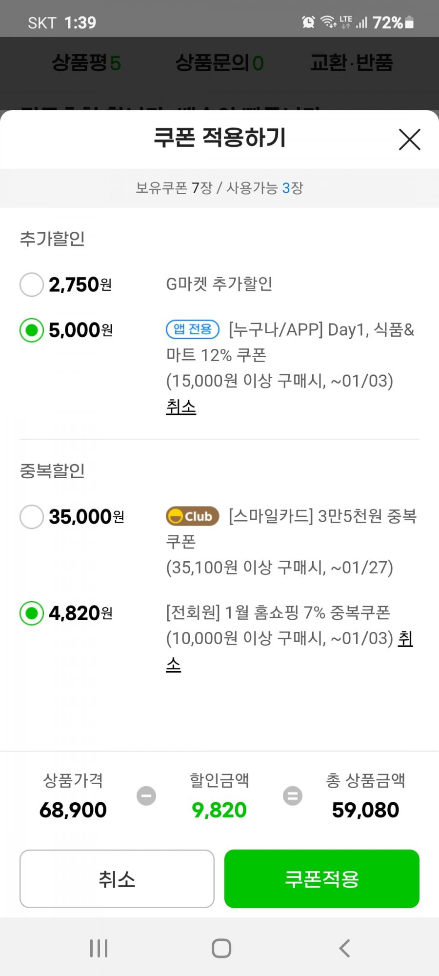Open the 교환·반품 tab

(352, 63)
